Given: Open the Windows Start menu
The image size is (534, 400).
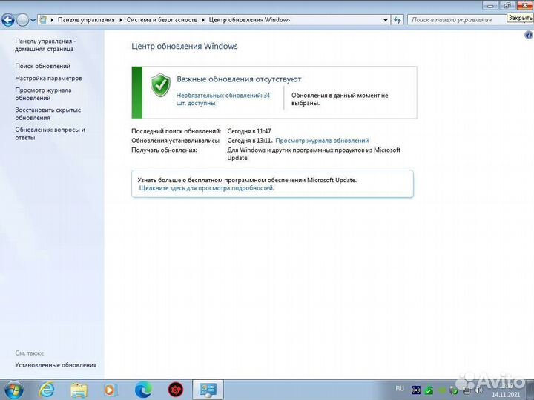Looking at the screenshot, I should 14,389.
